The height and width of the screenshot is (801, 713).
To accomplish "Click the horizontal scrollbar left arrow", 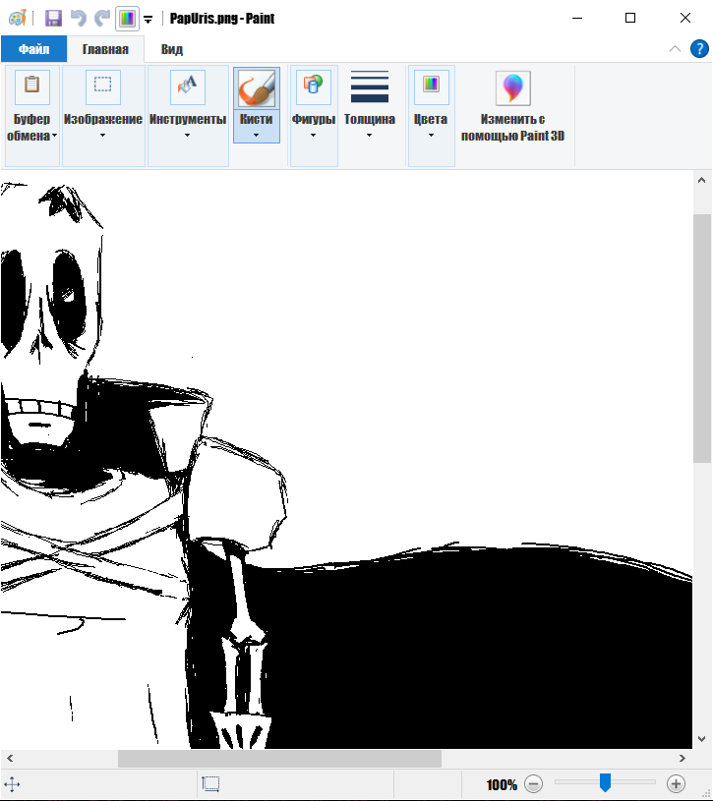I will click(x=10, y=759).
